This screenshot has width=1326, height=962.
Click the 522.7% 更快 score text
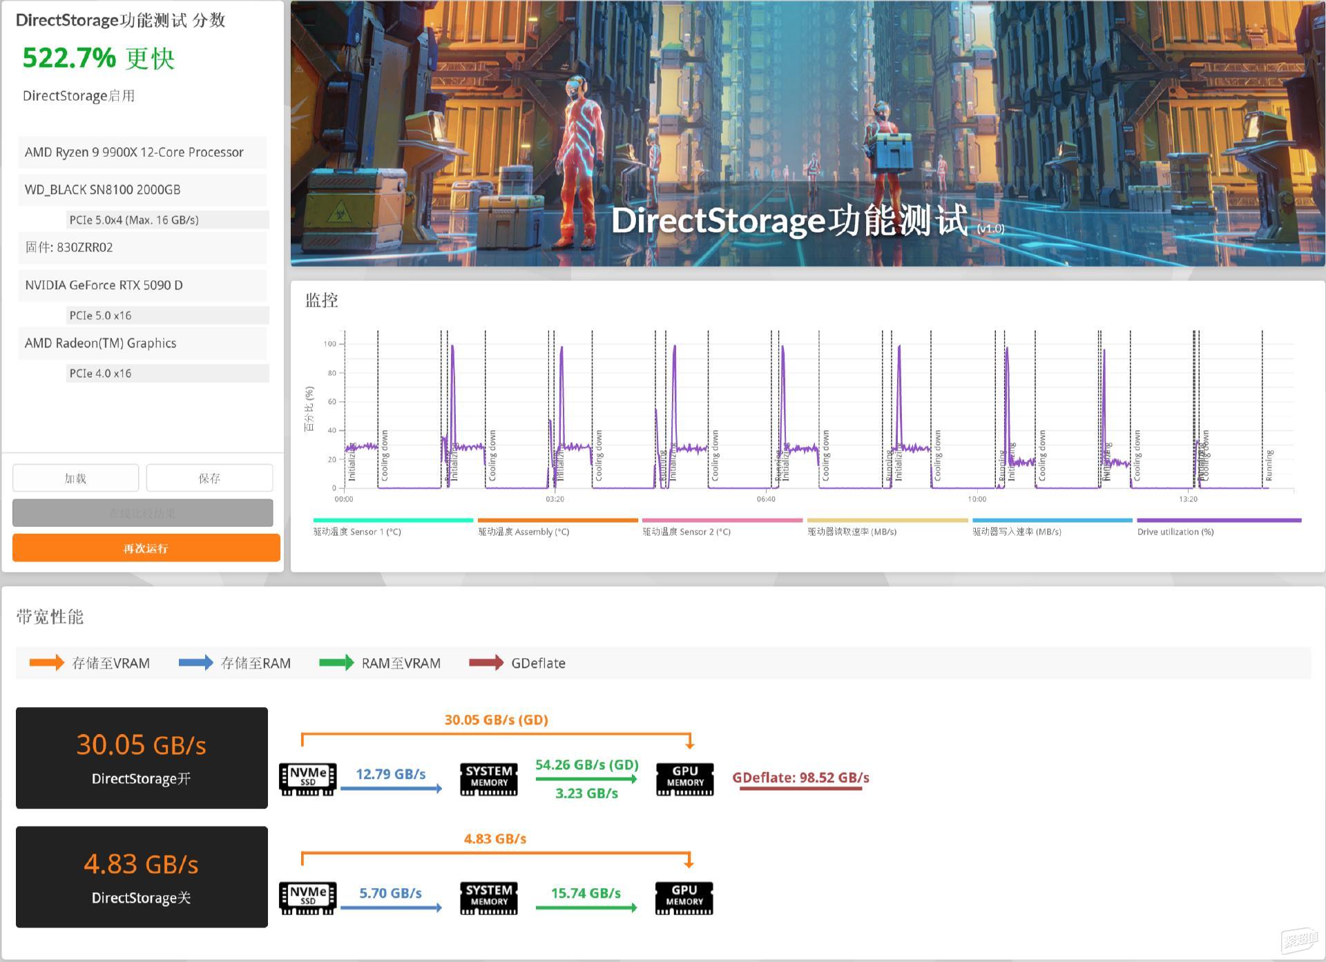(99, 58)
